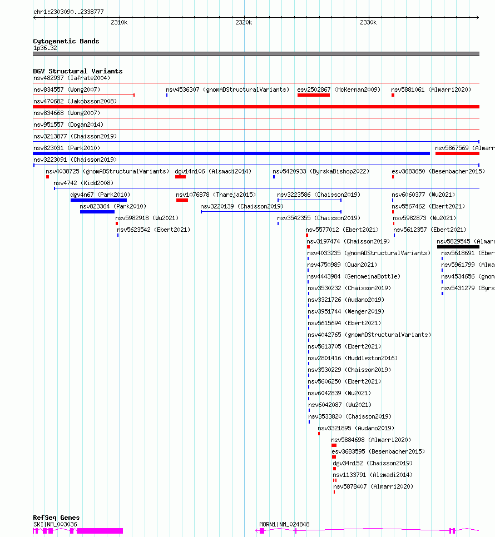The image size is (495, 537).
Task: Open the nsv834557 (Wong2007) variant
Action: click(x=67, y=89)
